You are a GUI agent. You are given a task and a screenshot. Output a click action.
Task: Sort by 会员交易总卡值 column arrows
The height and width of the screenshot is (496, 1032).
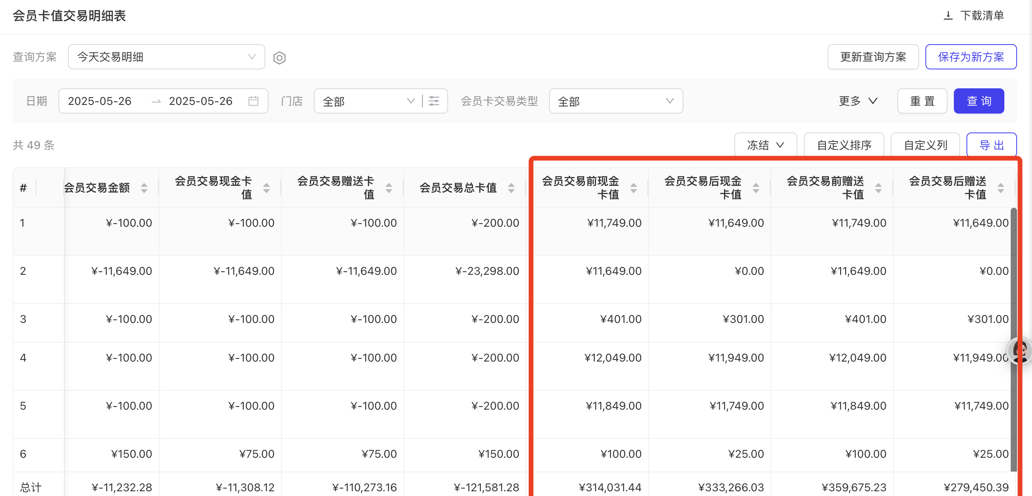pyautogui.click(x=511, y=188)
